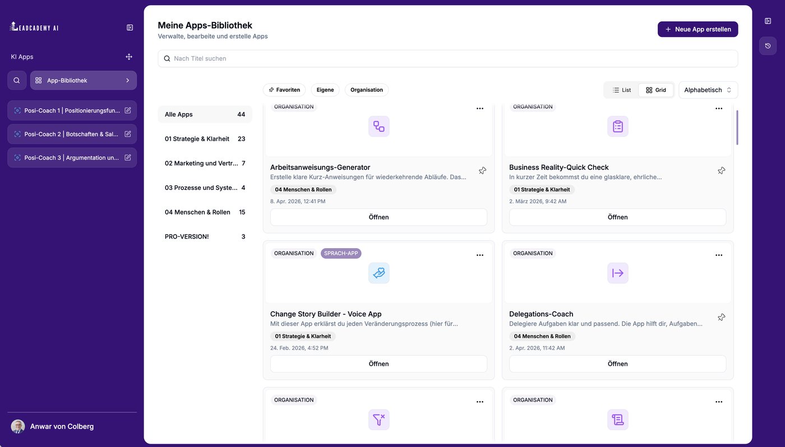Select the 01 Strategie & Klarheit category

(205, 139)
